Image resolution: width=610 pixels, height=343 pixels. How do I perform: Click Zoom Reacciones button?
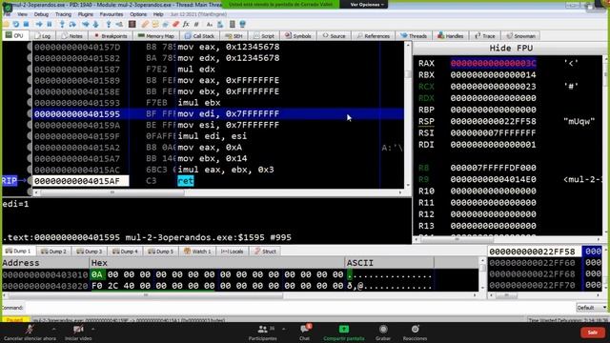point(415,333)
